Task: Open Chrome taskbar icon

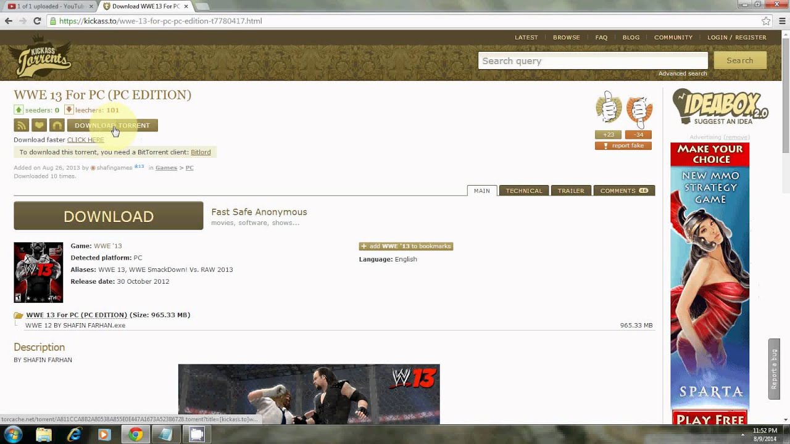Action: pyautogui.click(x=135, y=435)
